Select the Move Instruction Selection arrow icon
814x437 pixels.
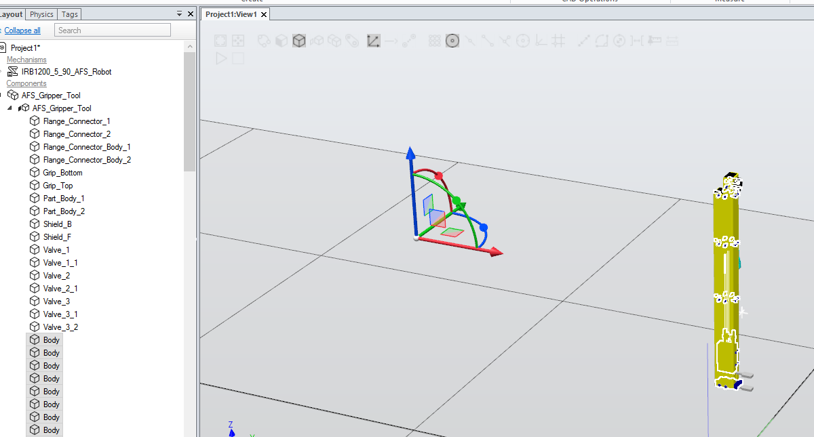click(x=391, y=41)
